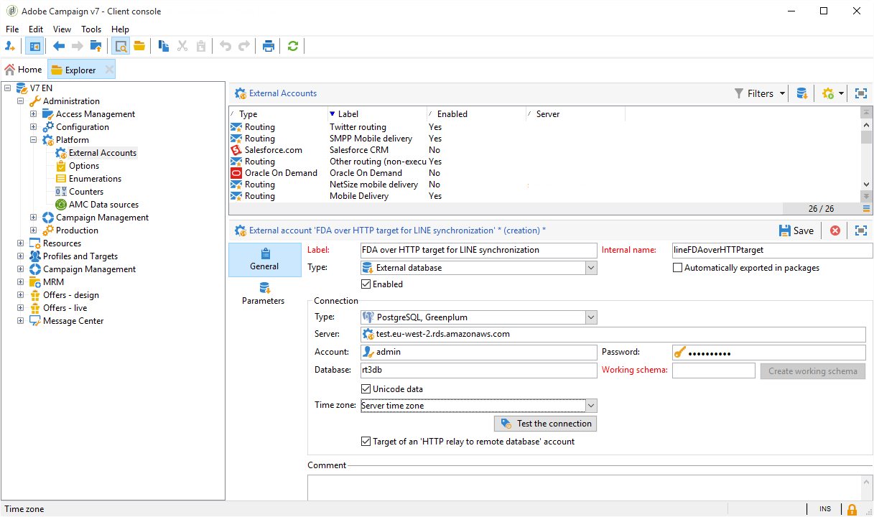
Task: Select the Options tree item
Action: pyautogui.click(x=84, y=166)
